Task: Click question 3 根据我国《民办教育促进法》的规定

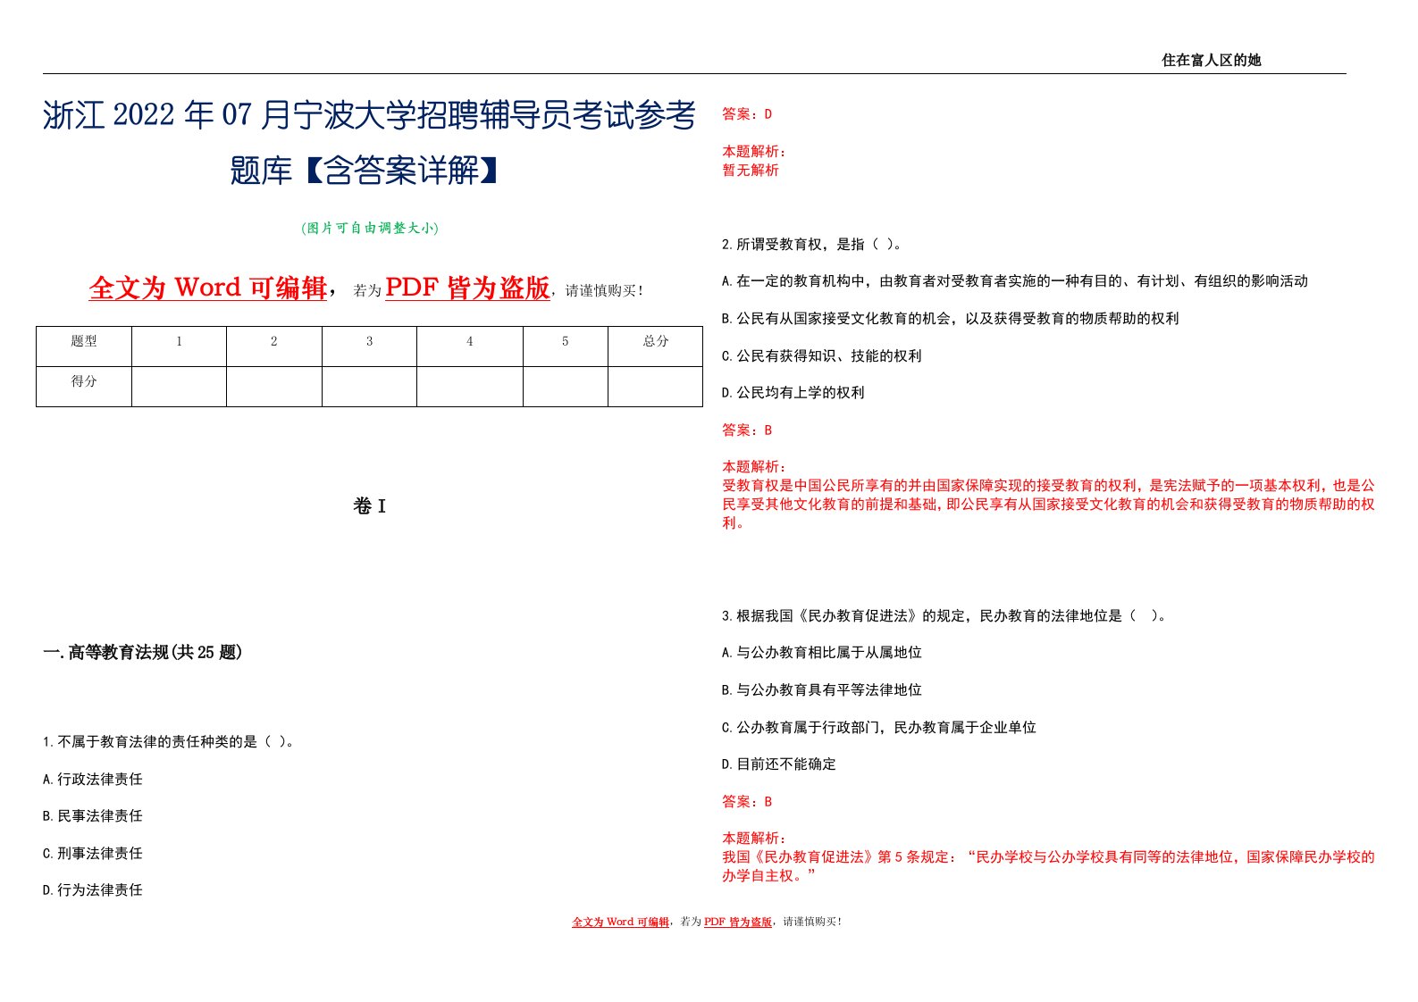Action: tap(944, 615)
